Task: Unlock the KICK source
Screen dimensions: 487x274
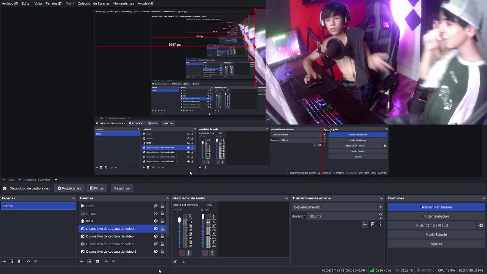Action: point(162,221)
